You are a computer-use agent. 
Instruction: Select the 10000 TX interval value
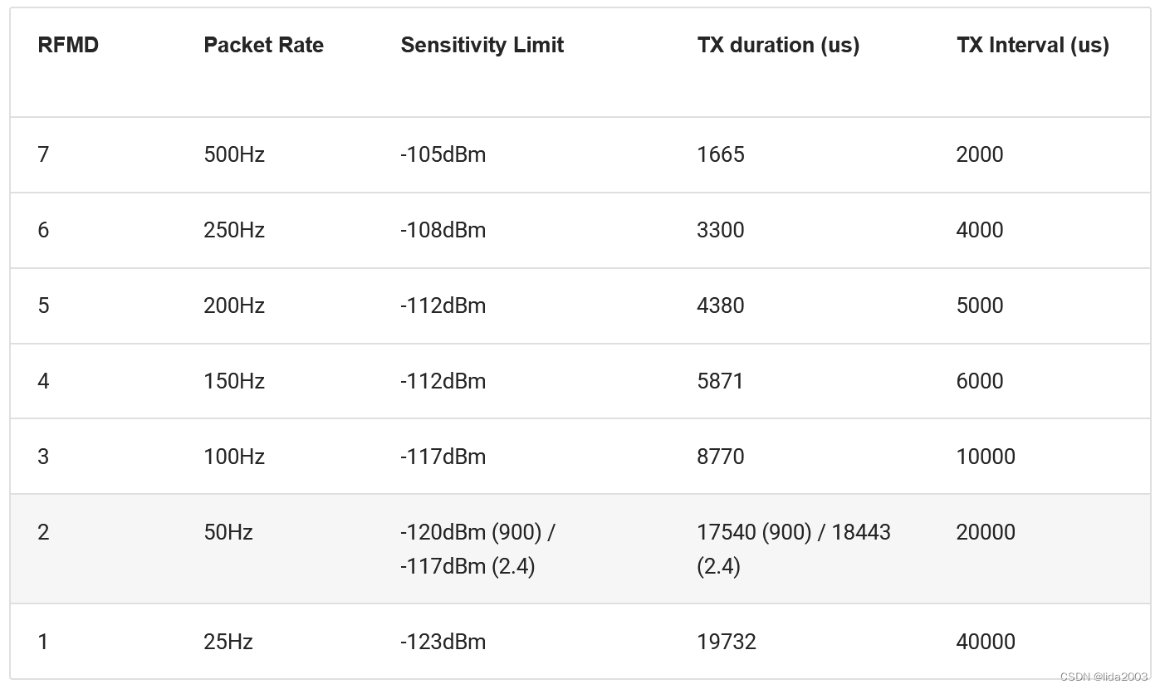click(x=986, y=457)
